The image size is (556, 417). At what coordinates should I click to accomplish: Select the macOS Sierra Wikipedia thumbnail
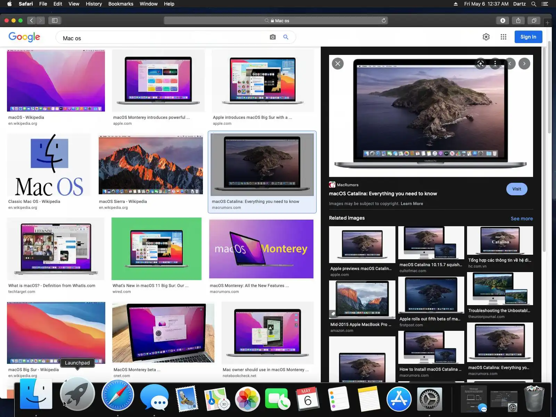coord(151,165)
